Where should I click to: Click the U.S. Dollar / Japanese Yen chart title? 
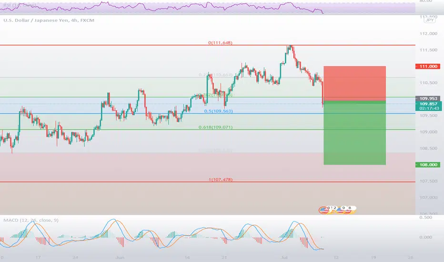(x=49, y=20)
